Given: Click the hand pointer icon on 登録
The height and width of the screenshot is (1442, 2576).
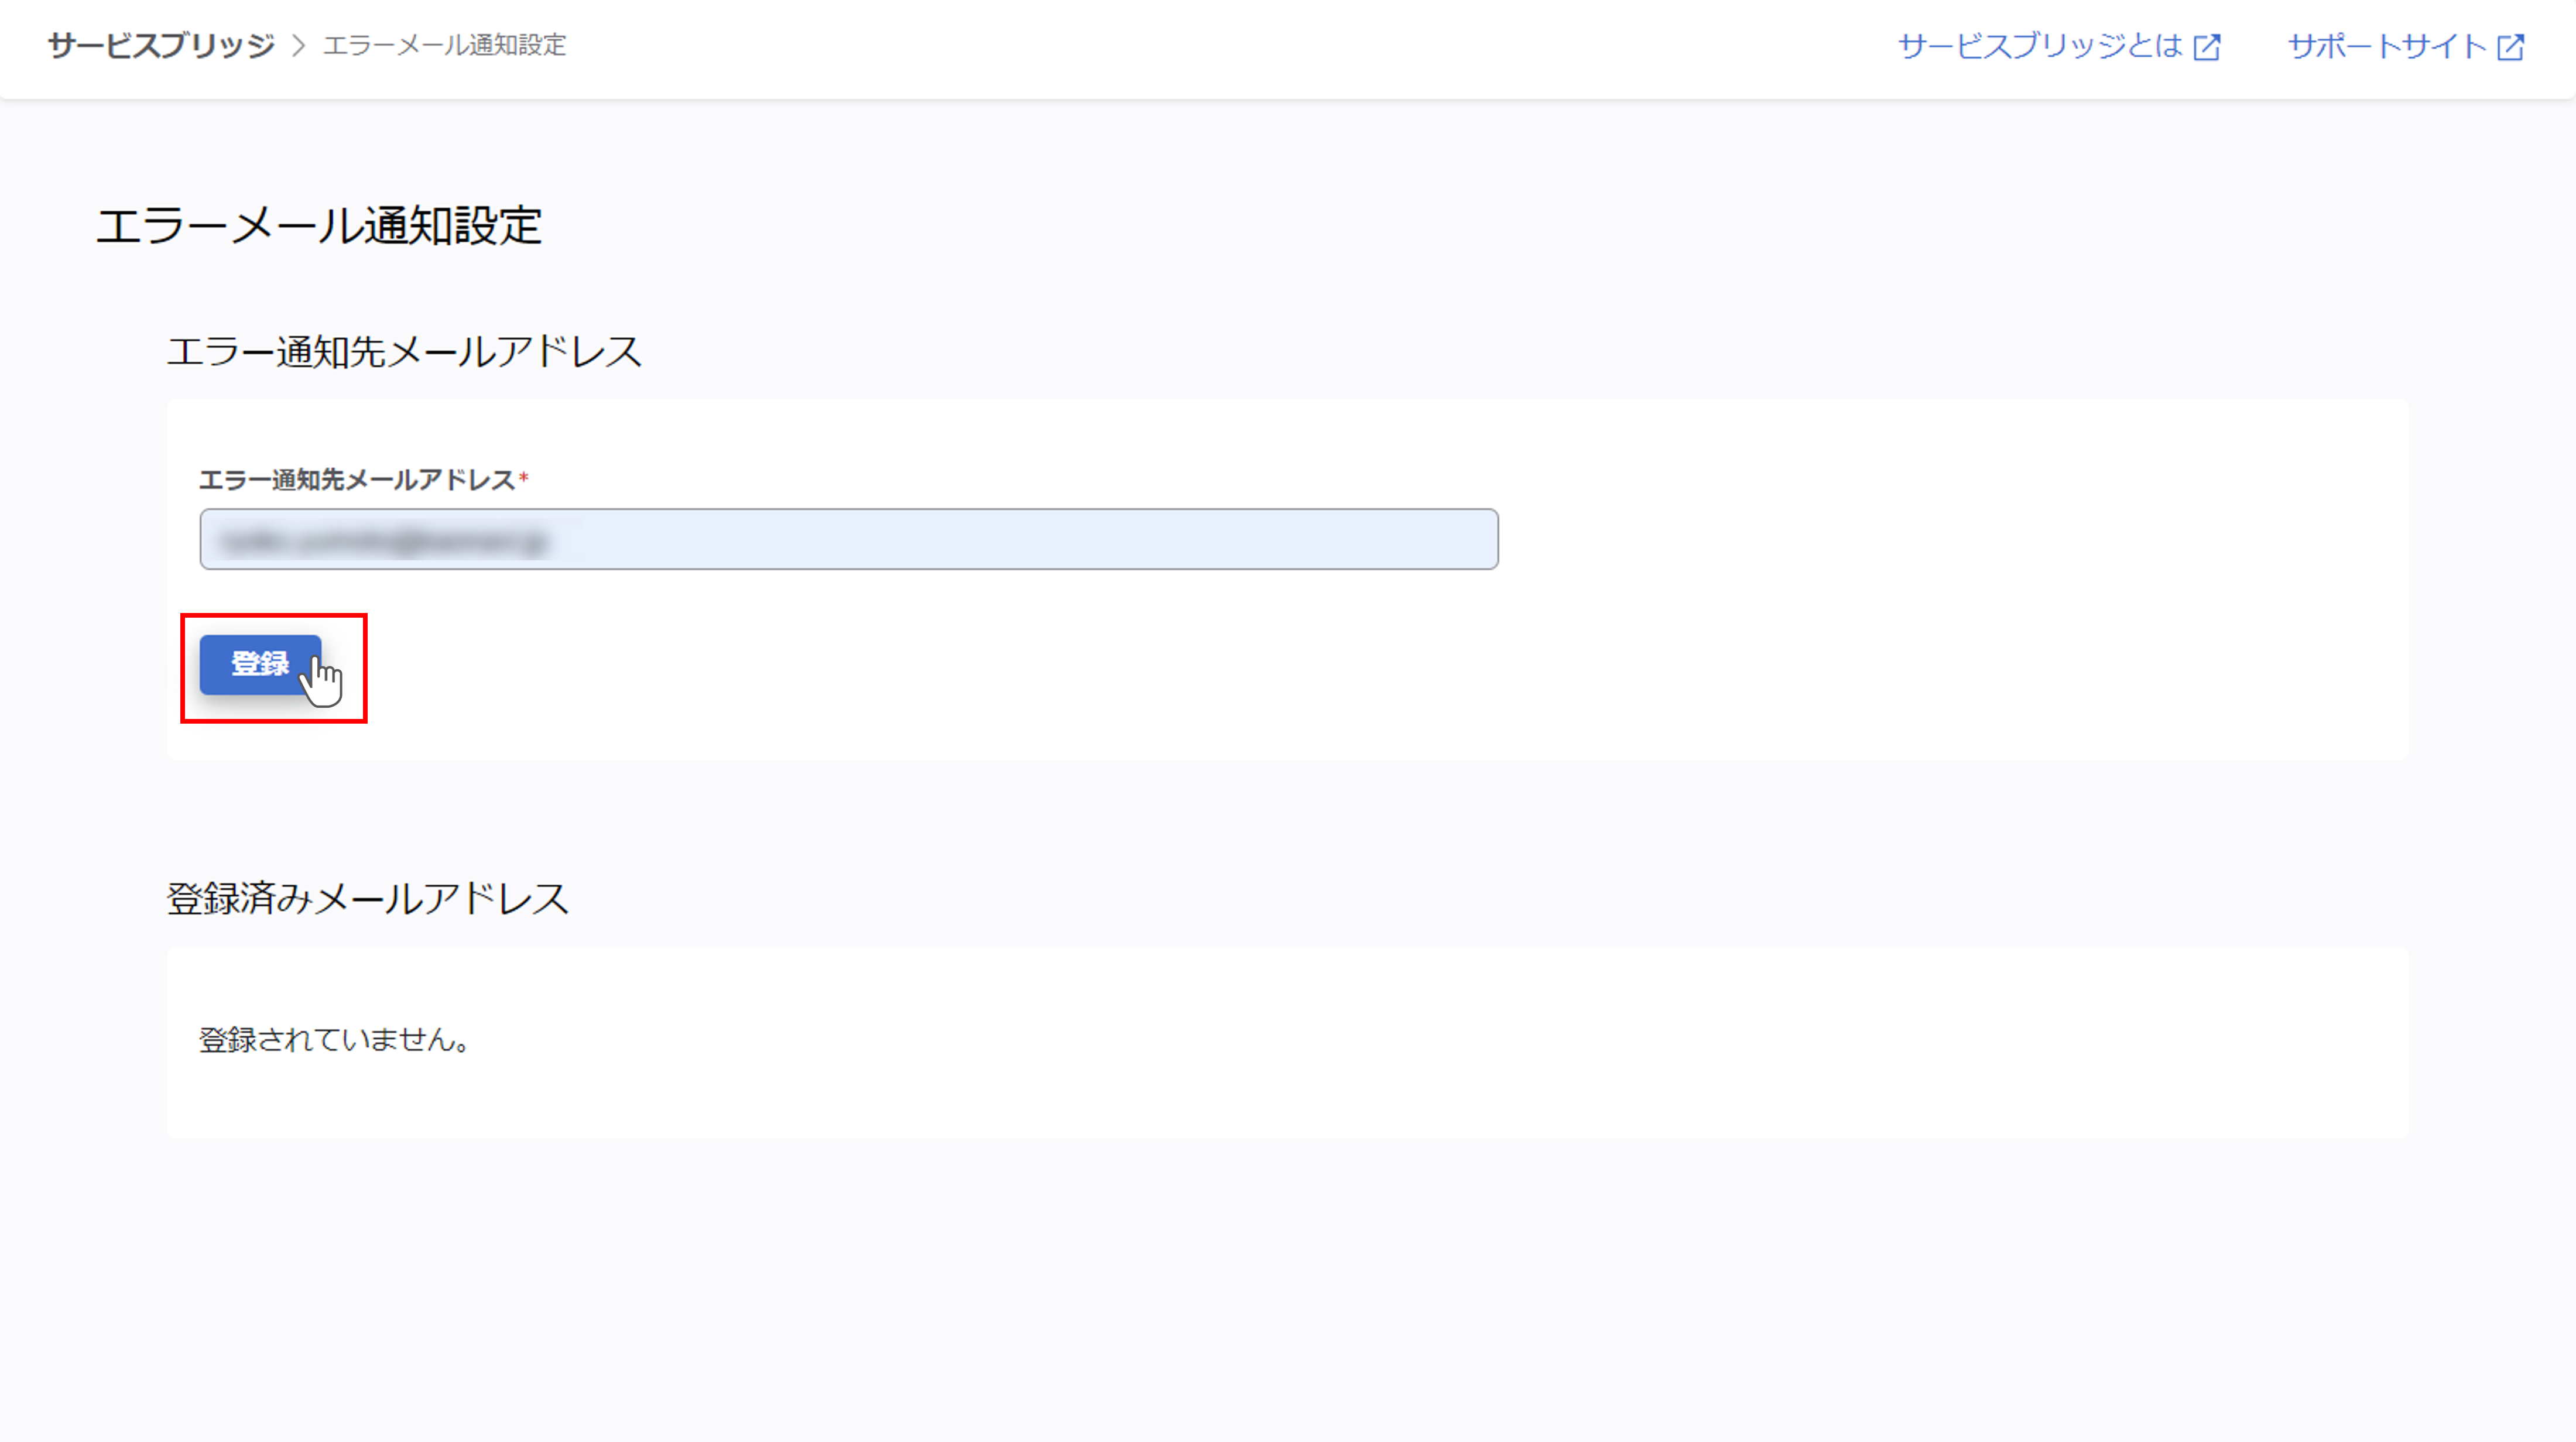Looking at the screenshot, I should point(322,680).
